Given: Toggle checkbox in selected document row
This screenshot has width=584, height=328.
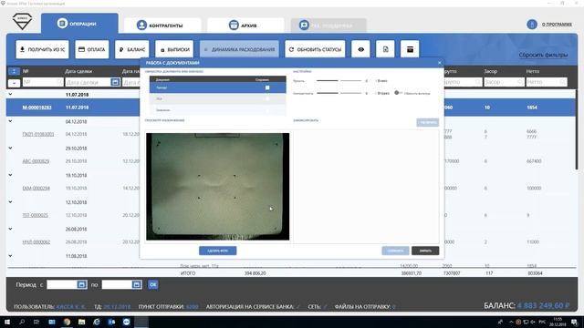Looking at the screenshot, I should (x=267, y=87).
